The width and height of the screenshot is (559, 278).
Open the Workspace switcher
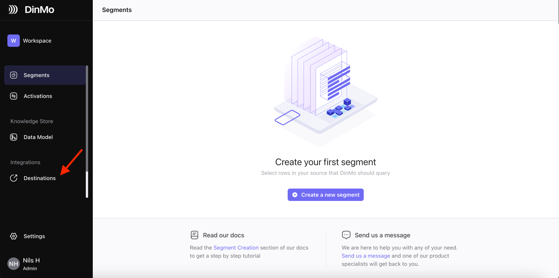(30, 41)
